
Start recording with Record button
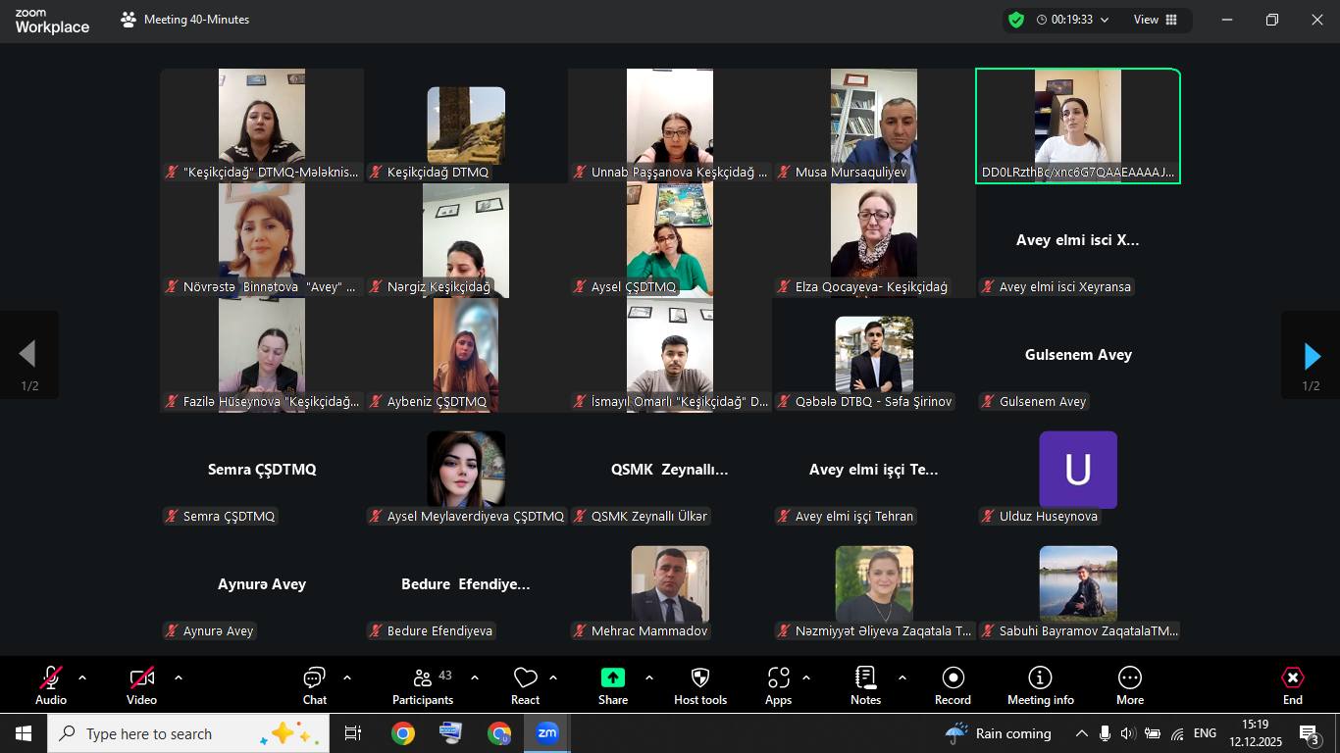point(952,684)
